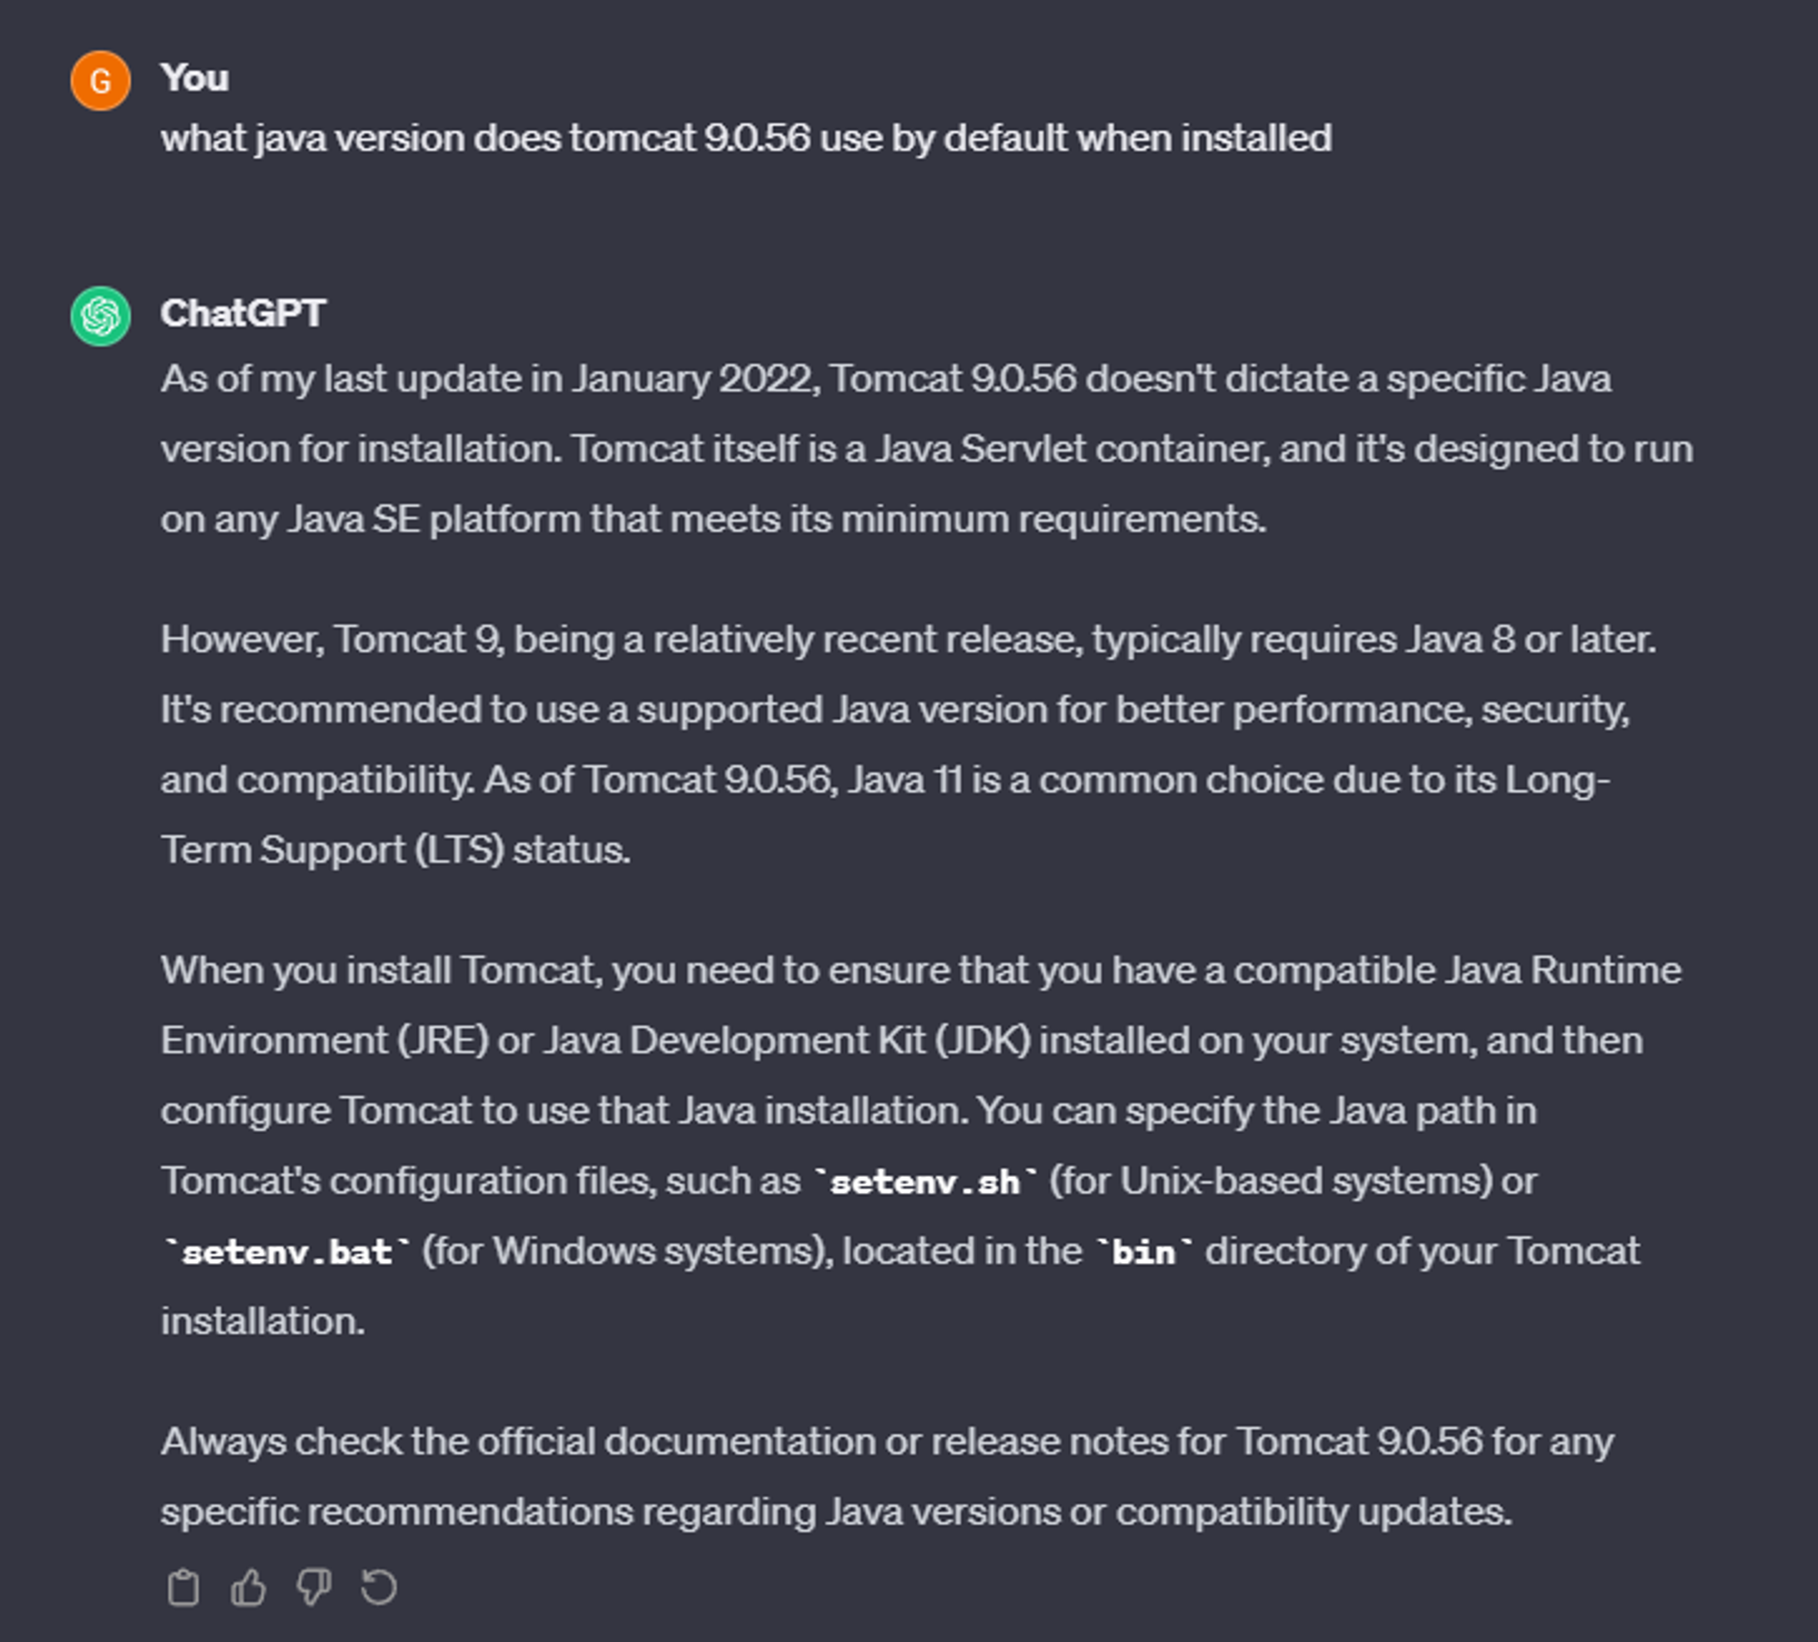Click the green ChatGPT logo avatar
This screenshot has height=1642, width=1818.
(x=100, y=316)
